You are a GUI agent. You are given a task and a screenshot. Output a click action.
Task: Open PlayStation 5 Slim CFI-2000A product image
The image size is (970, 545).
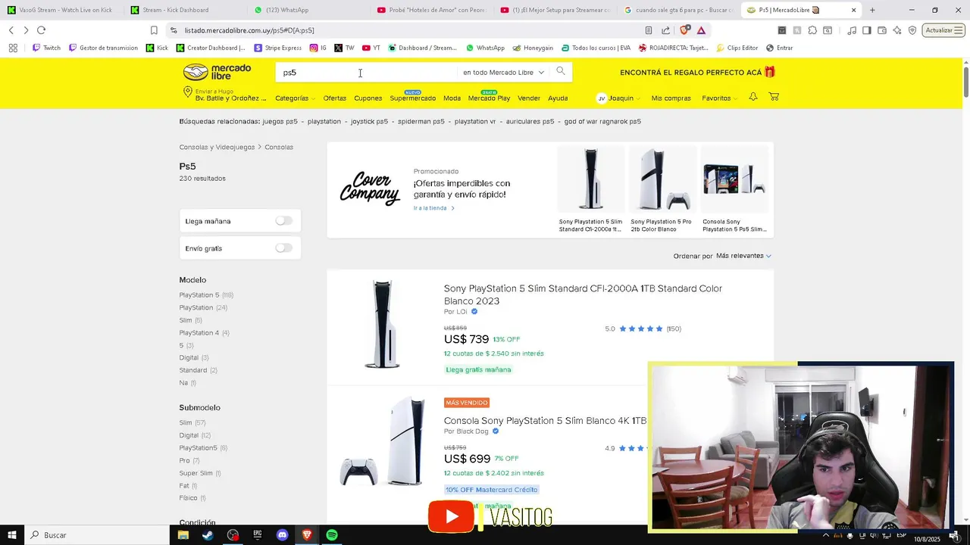(382, 324)
